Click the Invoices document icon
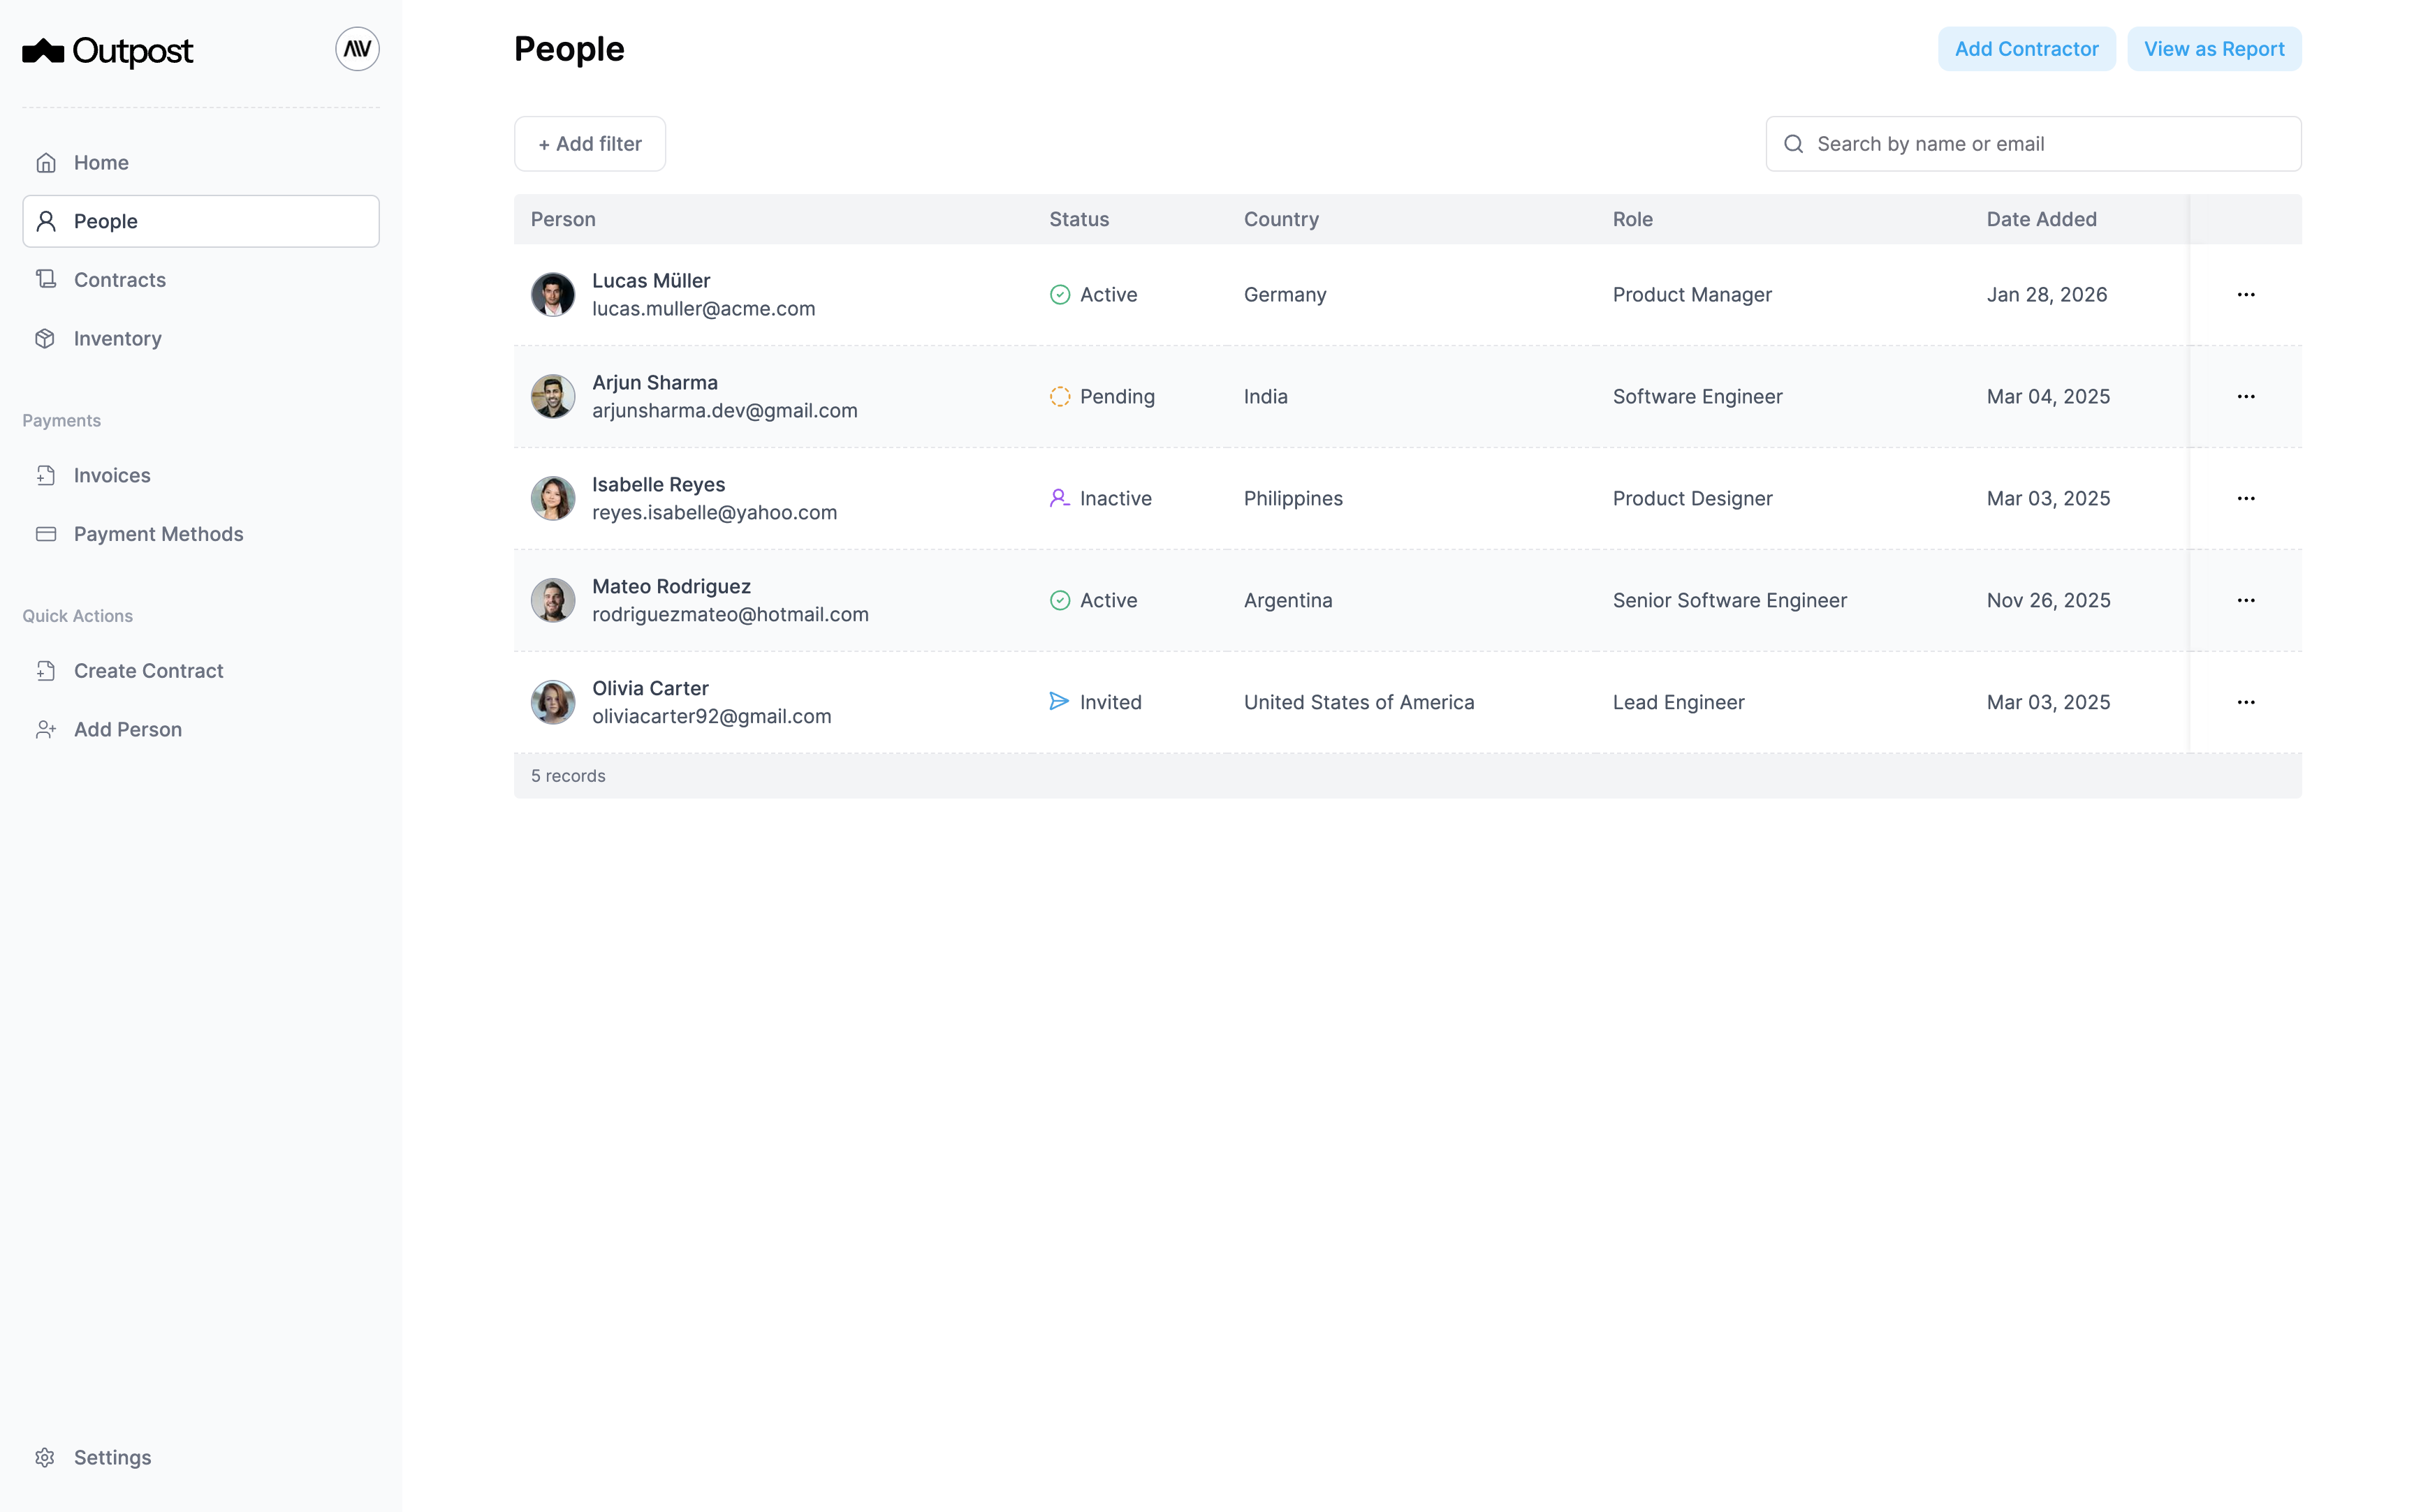 [x=46, y=475]
